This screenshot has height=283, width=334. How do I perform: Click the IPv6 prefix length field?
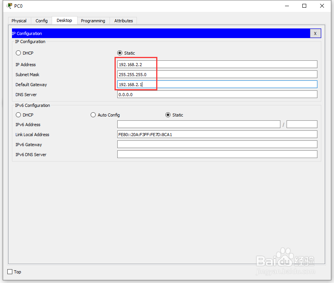[302, 124]
